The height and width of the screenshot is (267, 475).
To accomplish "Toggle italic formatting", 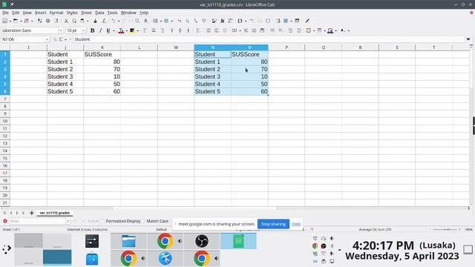I will tap(100, 30).
